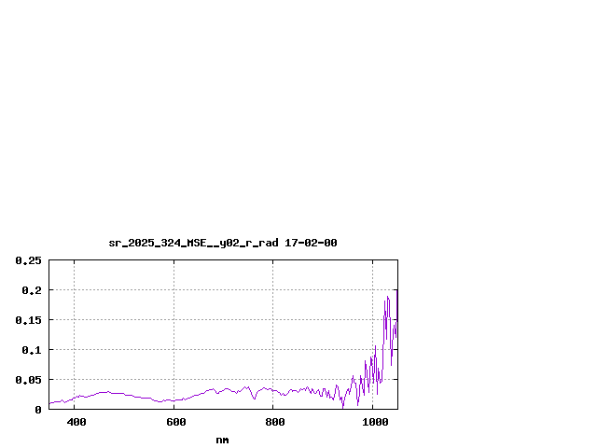Click the curve's deep dip near 940 nm
The image size is (597, 448).
[x=343, y=406]
